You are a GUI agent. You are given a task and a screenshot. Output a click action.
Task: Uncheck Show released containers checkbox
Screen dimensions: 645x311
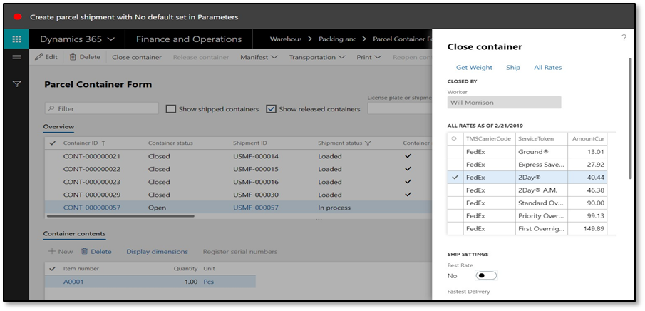click(x=271, y=109)
